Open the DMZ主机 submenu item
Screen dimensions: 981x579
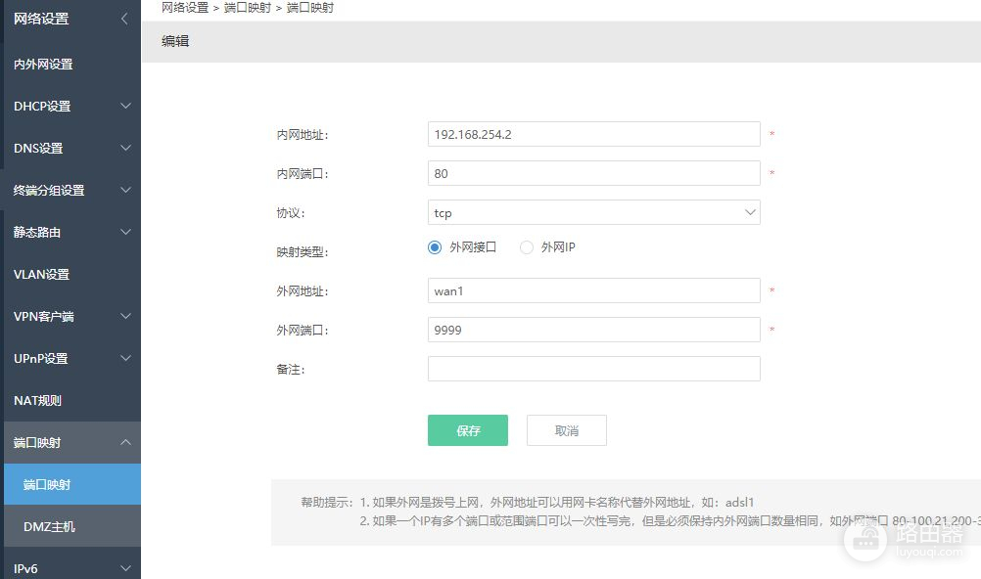[x=49, y=526]
